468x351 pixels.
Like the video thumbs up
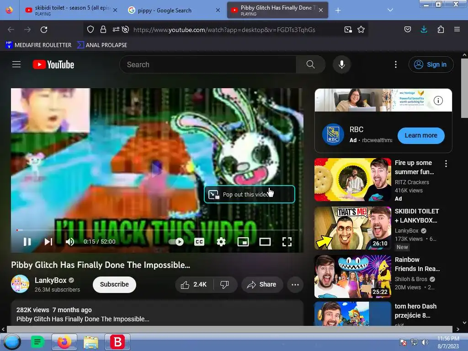pos(194,285)
